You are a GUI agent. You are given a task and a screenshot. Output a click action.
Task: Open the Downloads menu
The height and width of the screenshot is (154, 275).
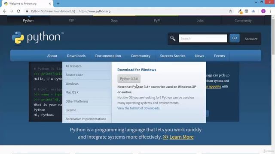(76, 56)
